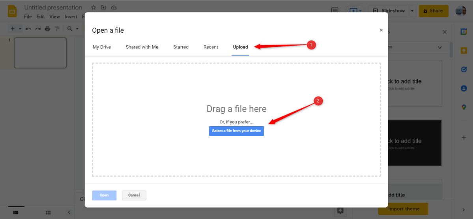The width and height of the screenshot is (473, 219).
Task: Open the Edit menu
Action: pos(40,17)
